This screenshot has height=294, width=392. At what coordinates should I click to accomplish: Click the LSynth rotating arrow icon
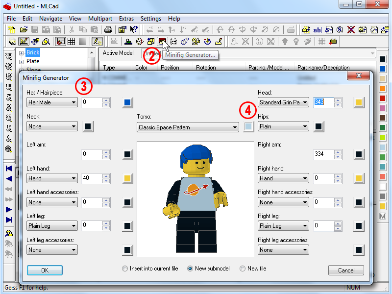[x=207, y=41]
